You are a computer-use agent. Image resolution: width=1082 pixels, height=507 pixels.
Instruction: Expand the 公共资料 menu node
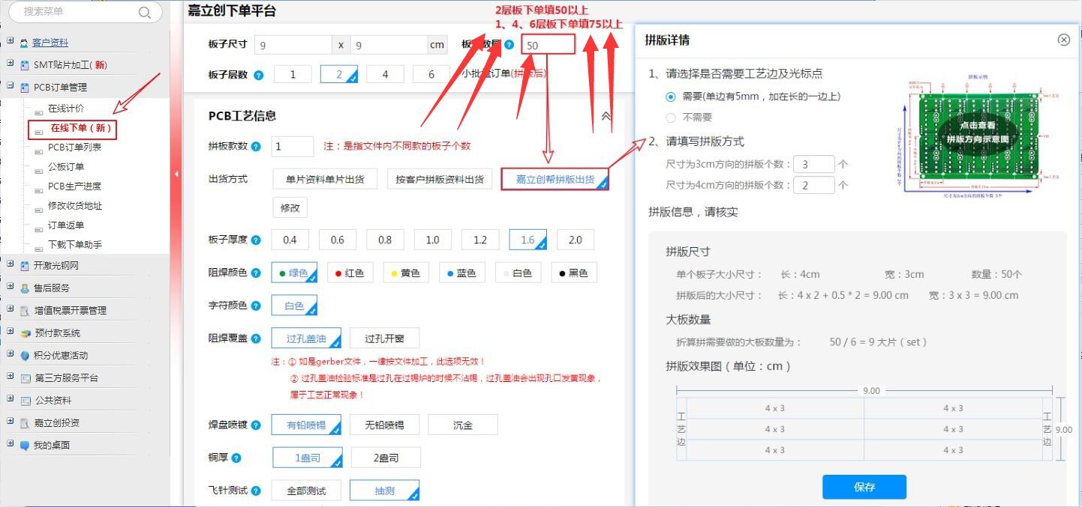[x=10, y=398]
